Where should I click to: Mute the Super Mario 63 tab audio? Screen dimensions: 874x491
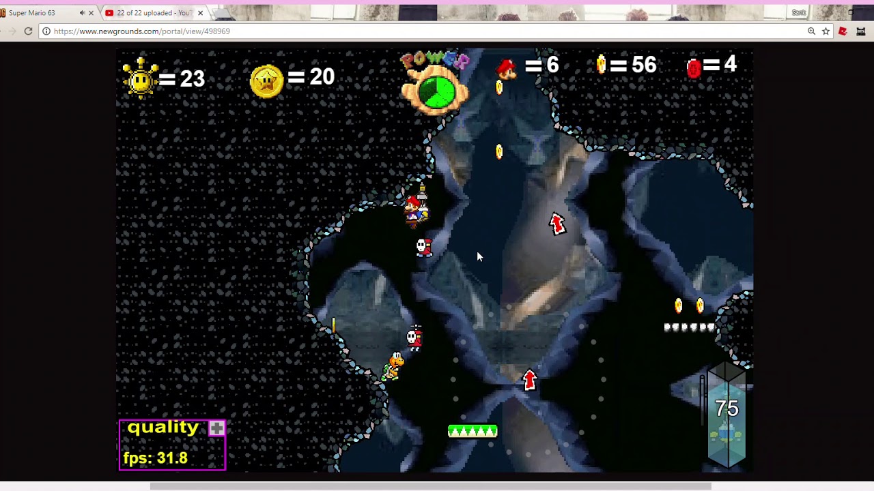(x=82, y=13)
